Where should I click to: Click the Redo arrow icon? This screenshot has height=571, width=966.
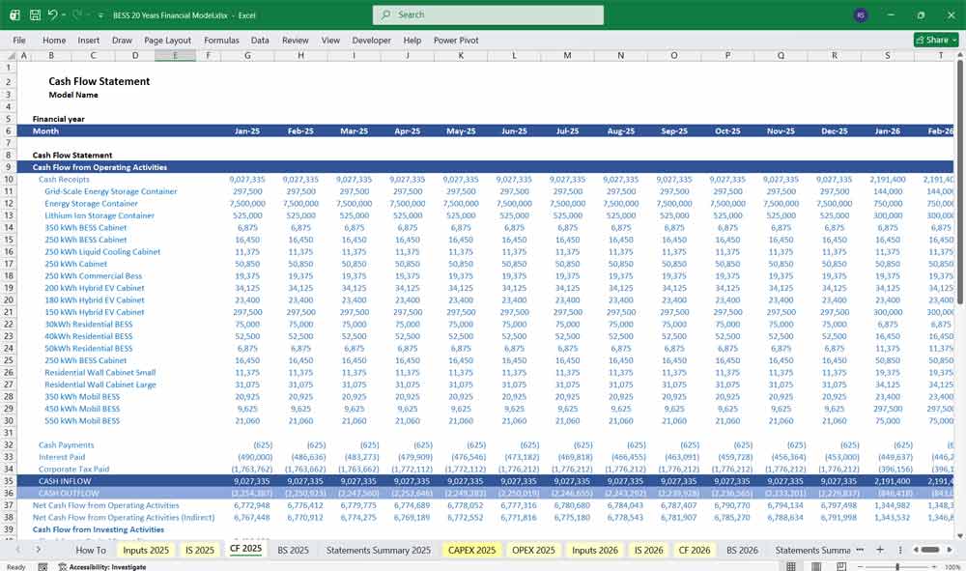[x=77, y=15]
